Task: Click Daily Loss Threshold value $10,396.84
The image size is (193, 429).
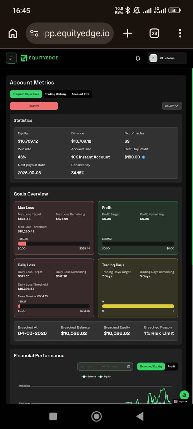Action: pos(26,289)
